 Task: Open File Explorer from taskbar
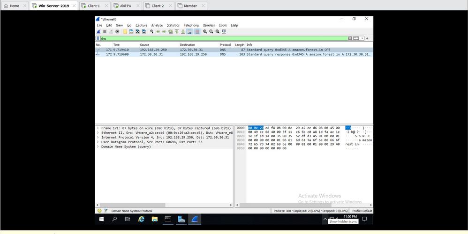(154, 219)
